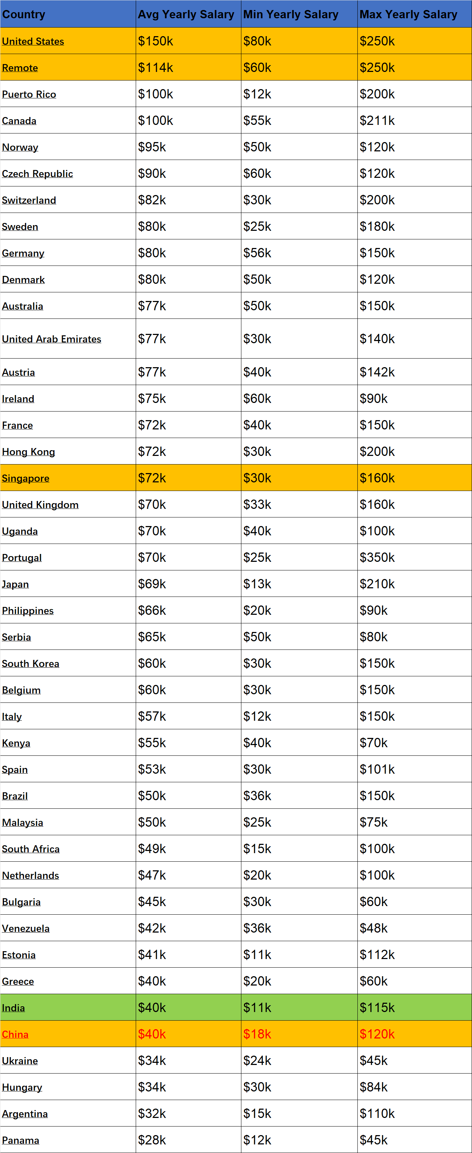Open the Panama country link

tap(21, 1140)
